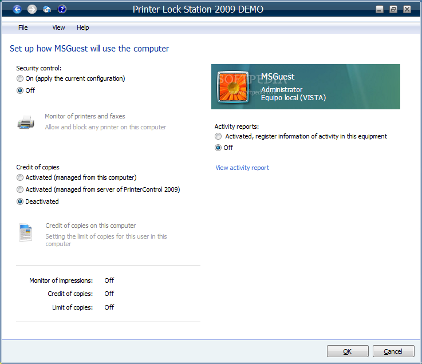
Task: Open the View menu
Action: coord(58,27)
